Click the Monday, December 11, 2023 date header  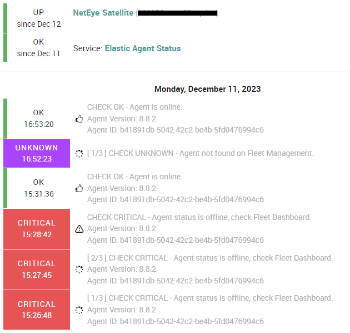click(x=208, y=89)
